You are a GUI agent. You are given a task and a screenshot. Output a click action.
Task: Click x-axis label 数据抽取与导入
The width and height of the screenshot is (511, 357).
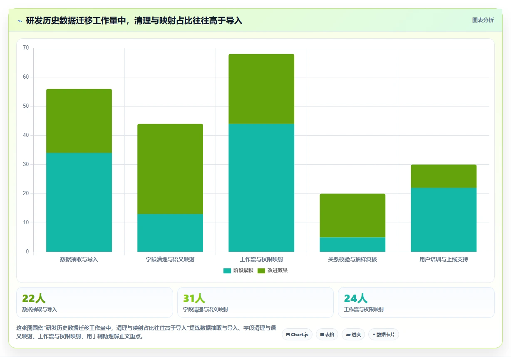pyautogui.click(x=79, y=259)
